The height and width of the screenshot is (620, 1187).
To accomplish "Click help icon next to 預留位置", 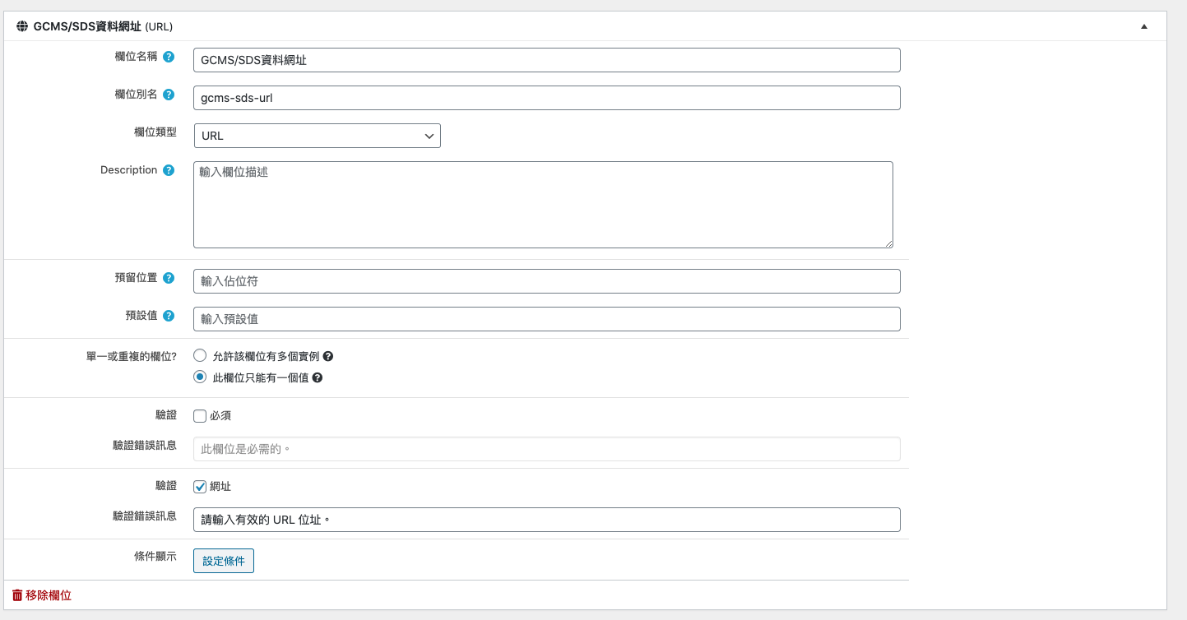I will coord(169,278).
